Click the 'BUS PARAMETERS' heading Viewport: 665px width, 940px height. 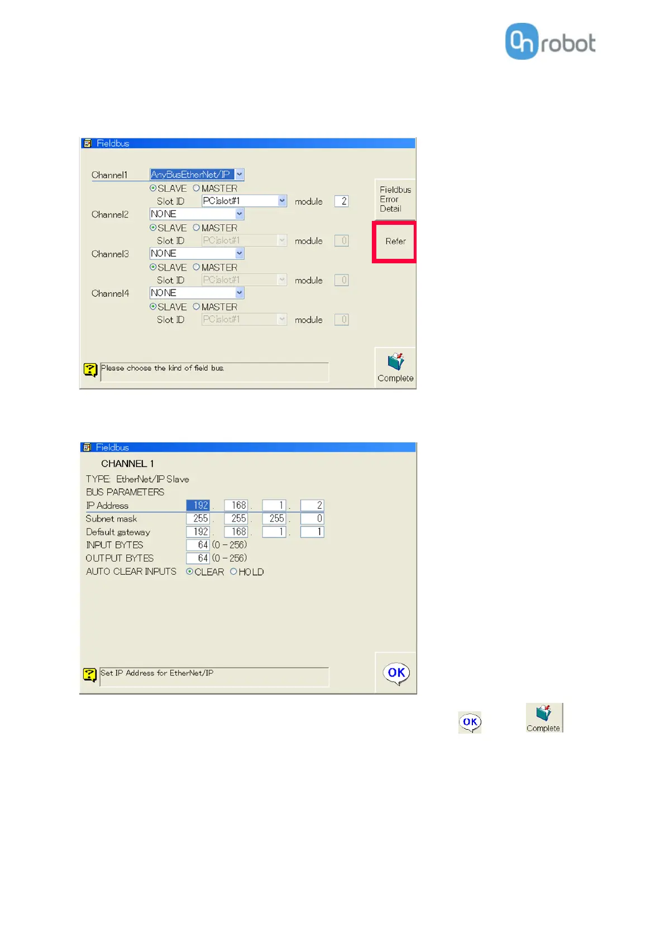coord(125,492)
